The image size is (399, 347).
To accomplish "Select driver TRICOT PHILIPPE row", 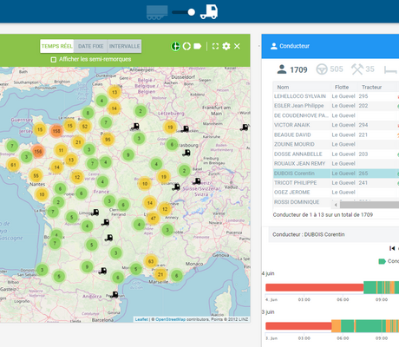I will pos(336,183).
